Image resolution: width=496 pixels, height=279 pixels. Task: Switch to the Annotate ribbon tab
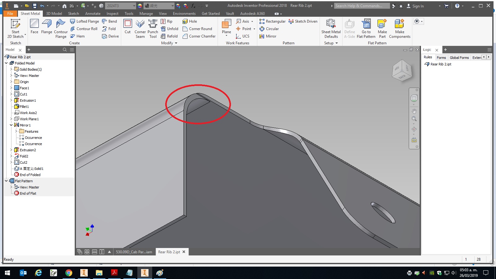point(93,13)
